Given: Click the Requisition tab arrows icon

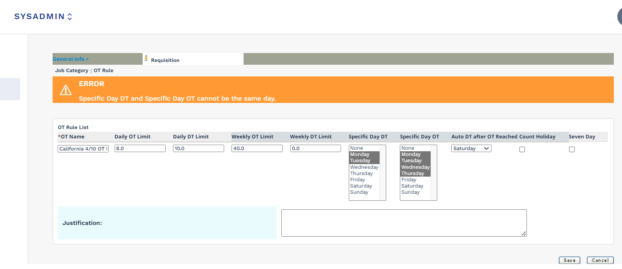Looking at the screenshot, I should [x=146, y=58].
